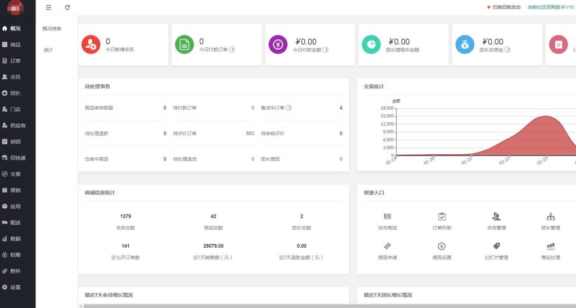
Task: Open 会员 in the sidebar
Action: point(15,77)
